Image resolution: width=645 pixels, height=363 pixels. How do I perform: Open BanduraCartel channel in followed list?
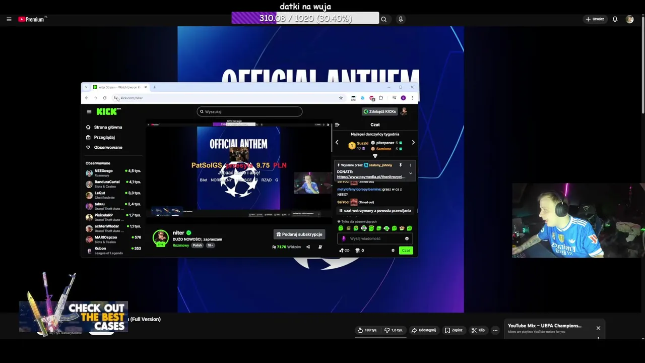(x=113, y=184)
